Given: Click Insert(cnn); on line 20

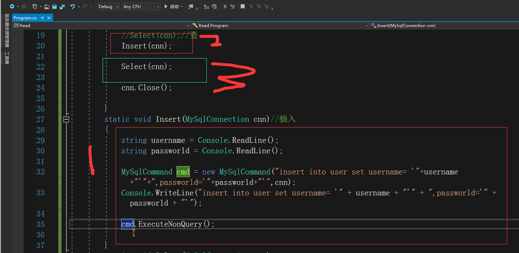Looking at the screenshot, I should point(147,46).
